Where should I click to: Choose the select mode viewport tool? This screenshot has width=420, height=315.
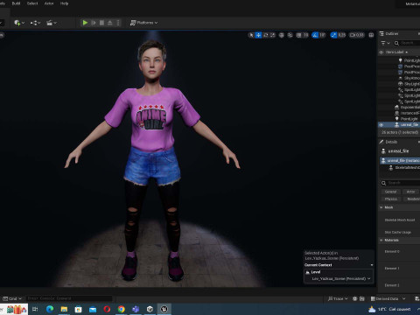(x=251, y=35)
